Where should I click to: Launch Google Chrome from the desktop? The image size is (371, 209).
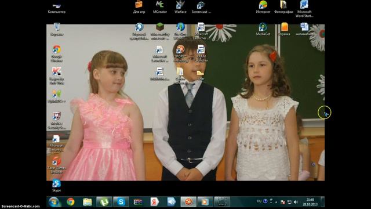tap(57, 53)
